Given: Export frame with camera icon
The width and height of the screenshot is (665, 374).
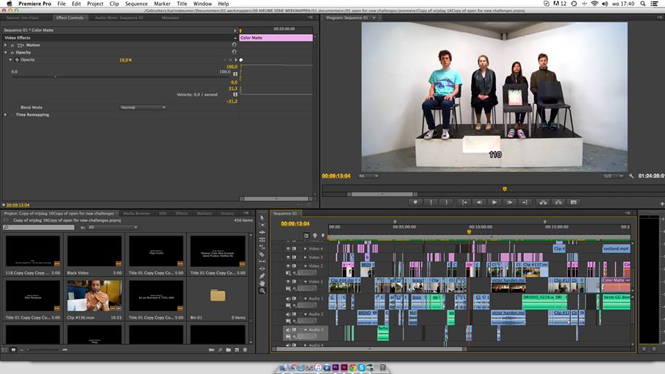Looking at the screenshot, I should click(574, 202).
